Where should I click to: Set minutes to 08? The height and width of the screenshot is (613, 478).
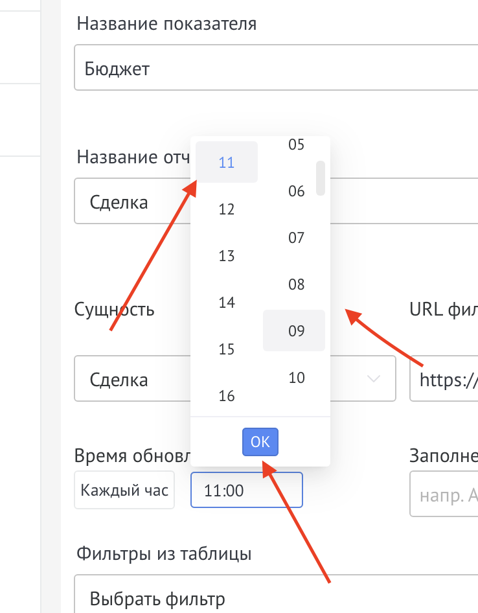(x=296, y=284)
